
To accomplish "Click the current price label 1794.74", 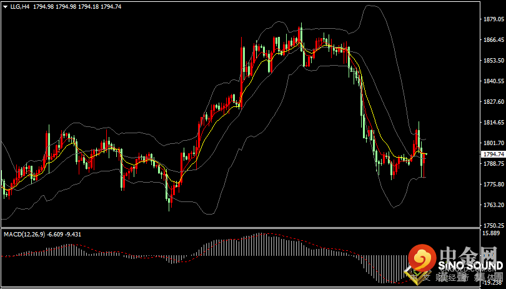I will point(493,155).
